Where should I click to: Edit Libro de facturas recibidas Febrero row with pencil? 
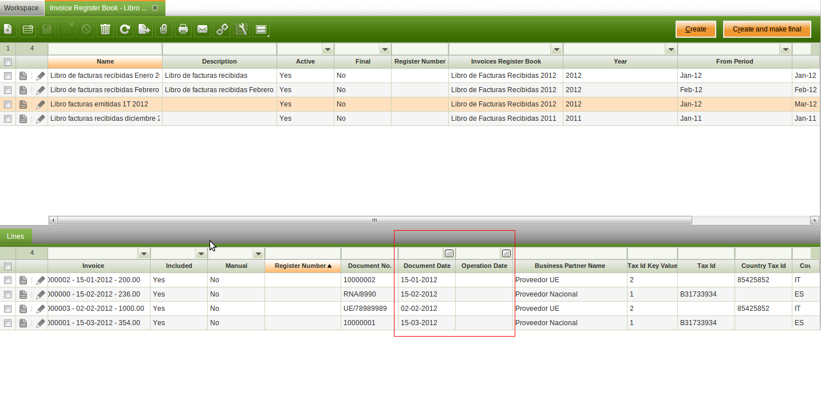pyautogui.click(x=40, y=90)
